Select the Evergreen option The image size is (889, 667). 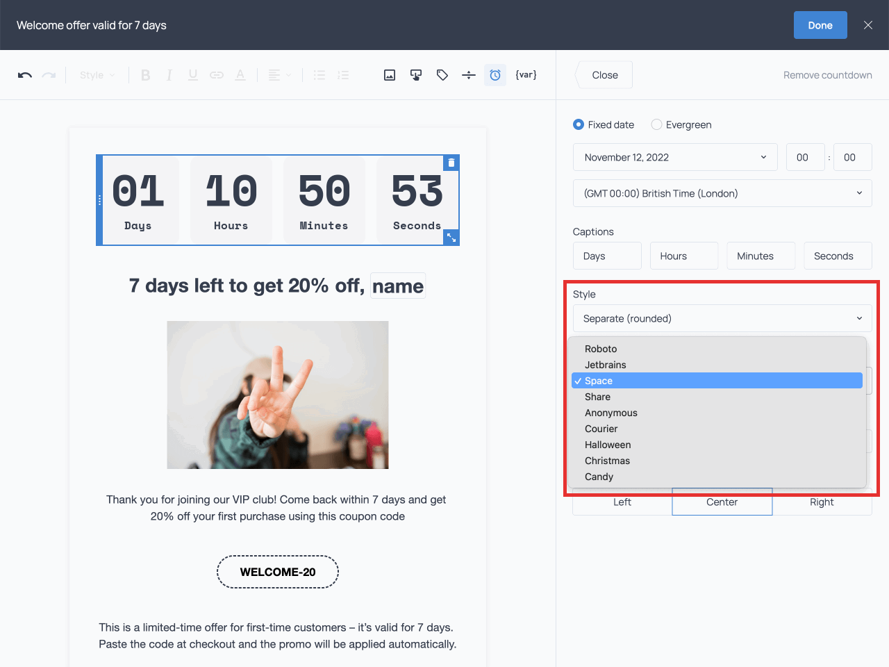pos(681,124)
